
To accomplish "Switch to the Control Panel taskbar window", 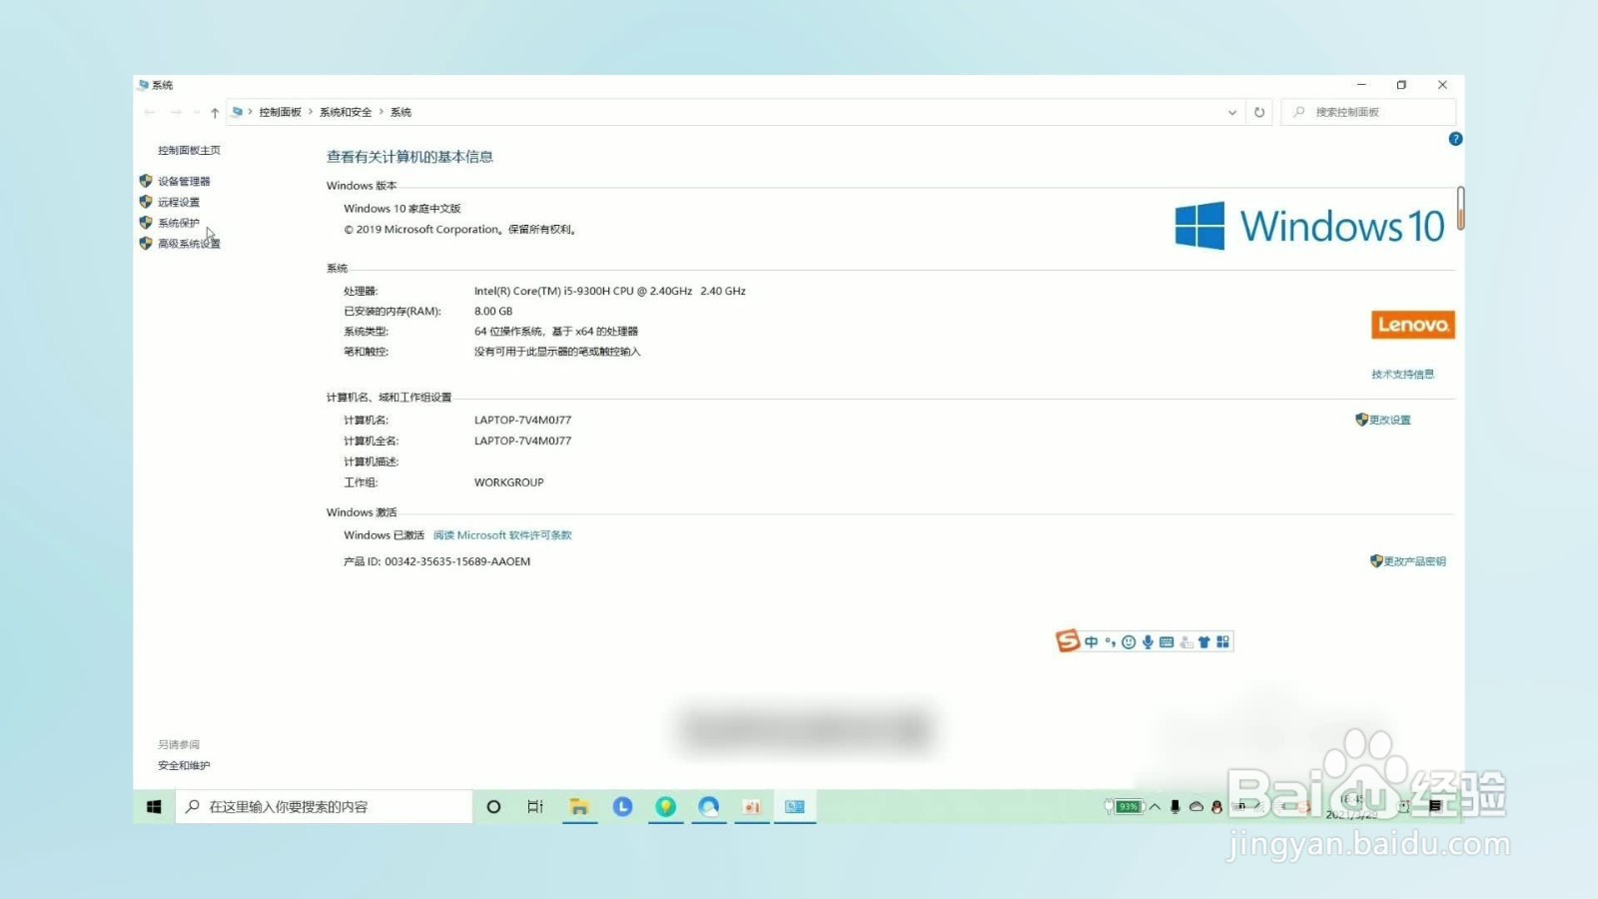I will [x=795, y=806].
